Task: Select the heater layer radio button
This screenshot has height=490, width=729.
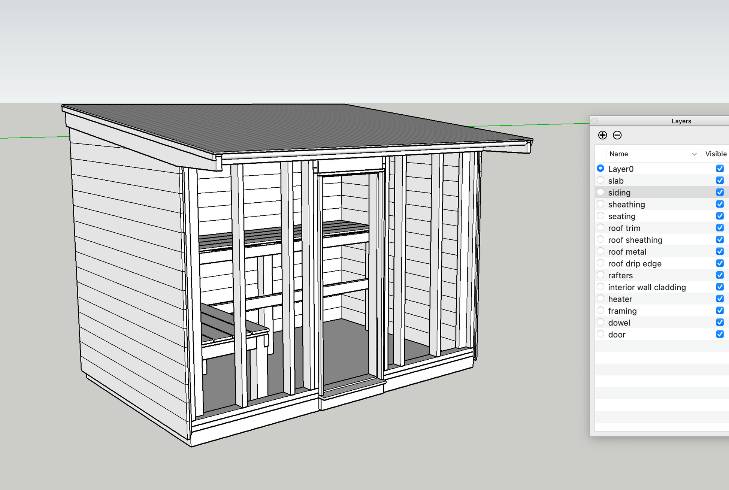Action: pyautogui.click(x=601, y=299)
